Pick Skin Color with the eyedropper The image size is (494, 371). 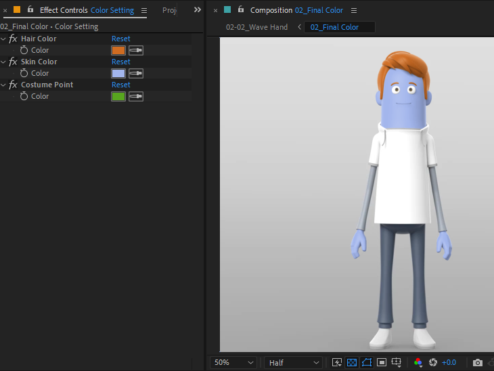click(136, 73)
